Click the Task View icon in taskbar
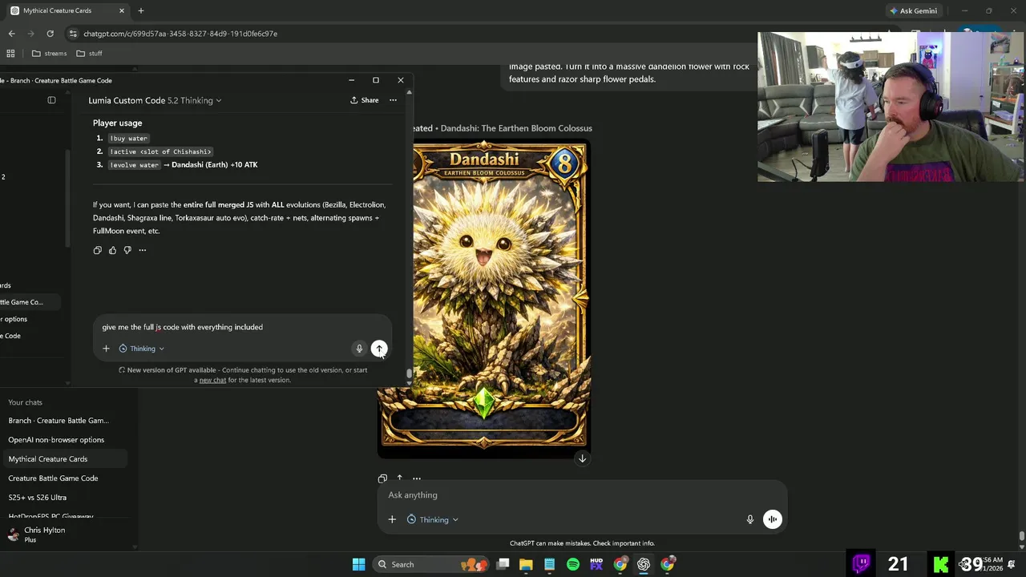 click(503, 564)
